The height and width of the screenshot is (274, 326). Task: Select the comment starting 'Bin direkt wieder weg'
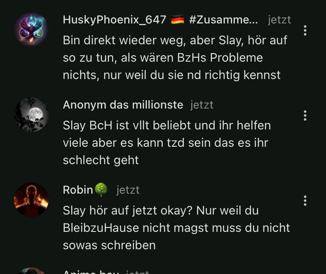[175, 58]
